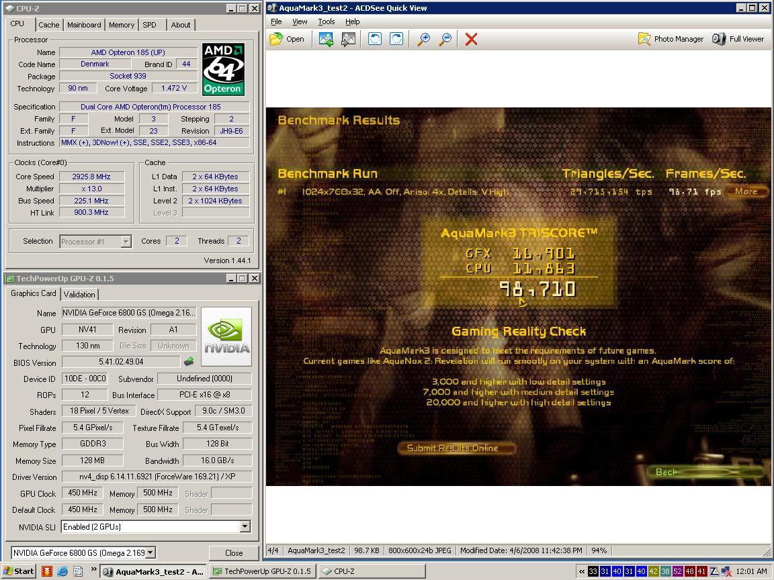Open Internet Explorer from quick launch

pos(62,571)
